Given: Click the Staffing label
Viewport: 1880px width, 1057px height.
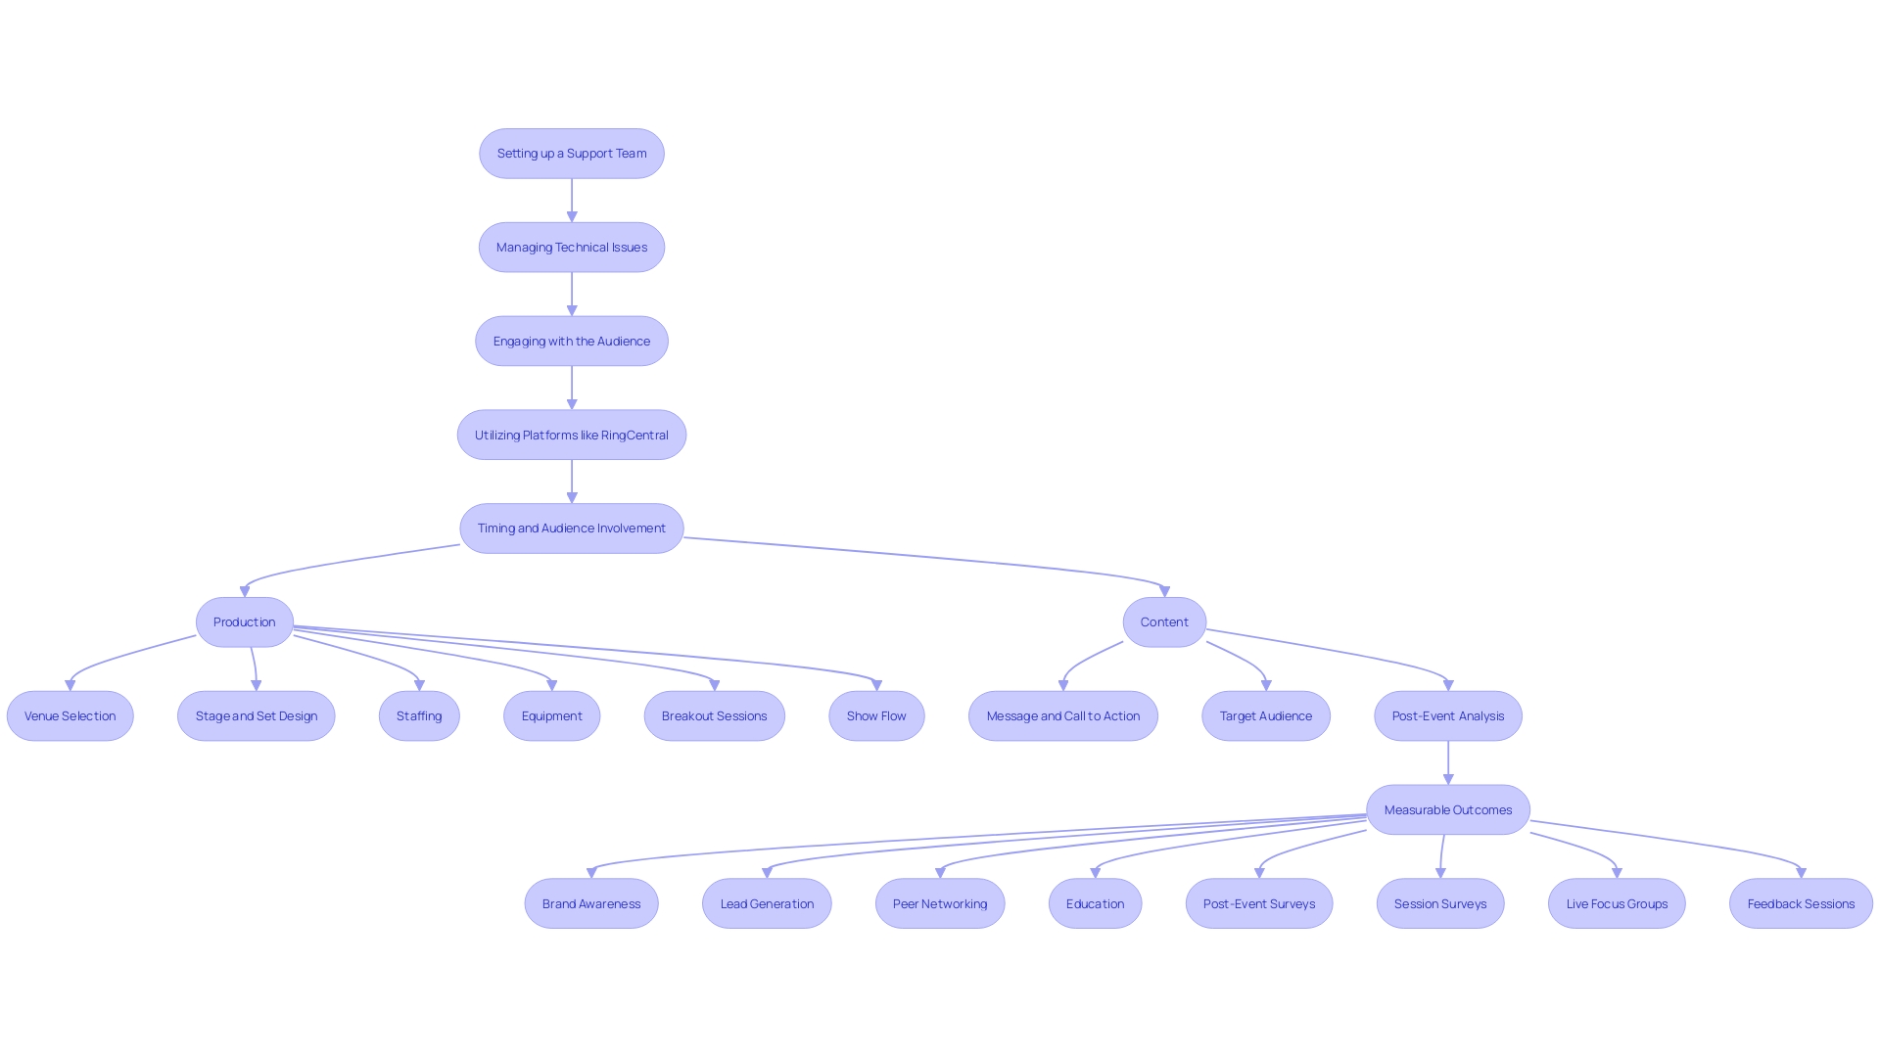Looking at the screenshot, I should pyautogui.click(x=420, y=715).
